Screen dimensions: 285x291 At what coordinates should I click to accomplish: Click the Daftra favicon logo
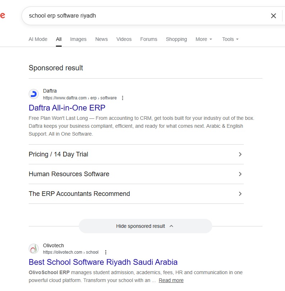click(x=34, y=94)
